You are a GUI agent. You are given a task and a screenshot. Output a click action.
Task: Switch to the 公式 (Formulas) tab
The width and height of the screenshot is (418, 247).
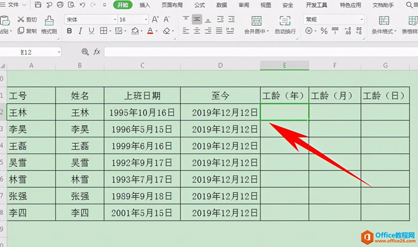point(200,5)
